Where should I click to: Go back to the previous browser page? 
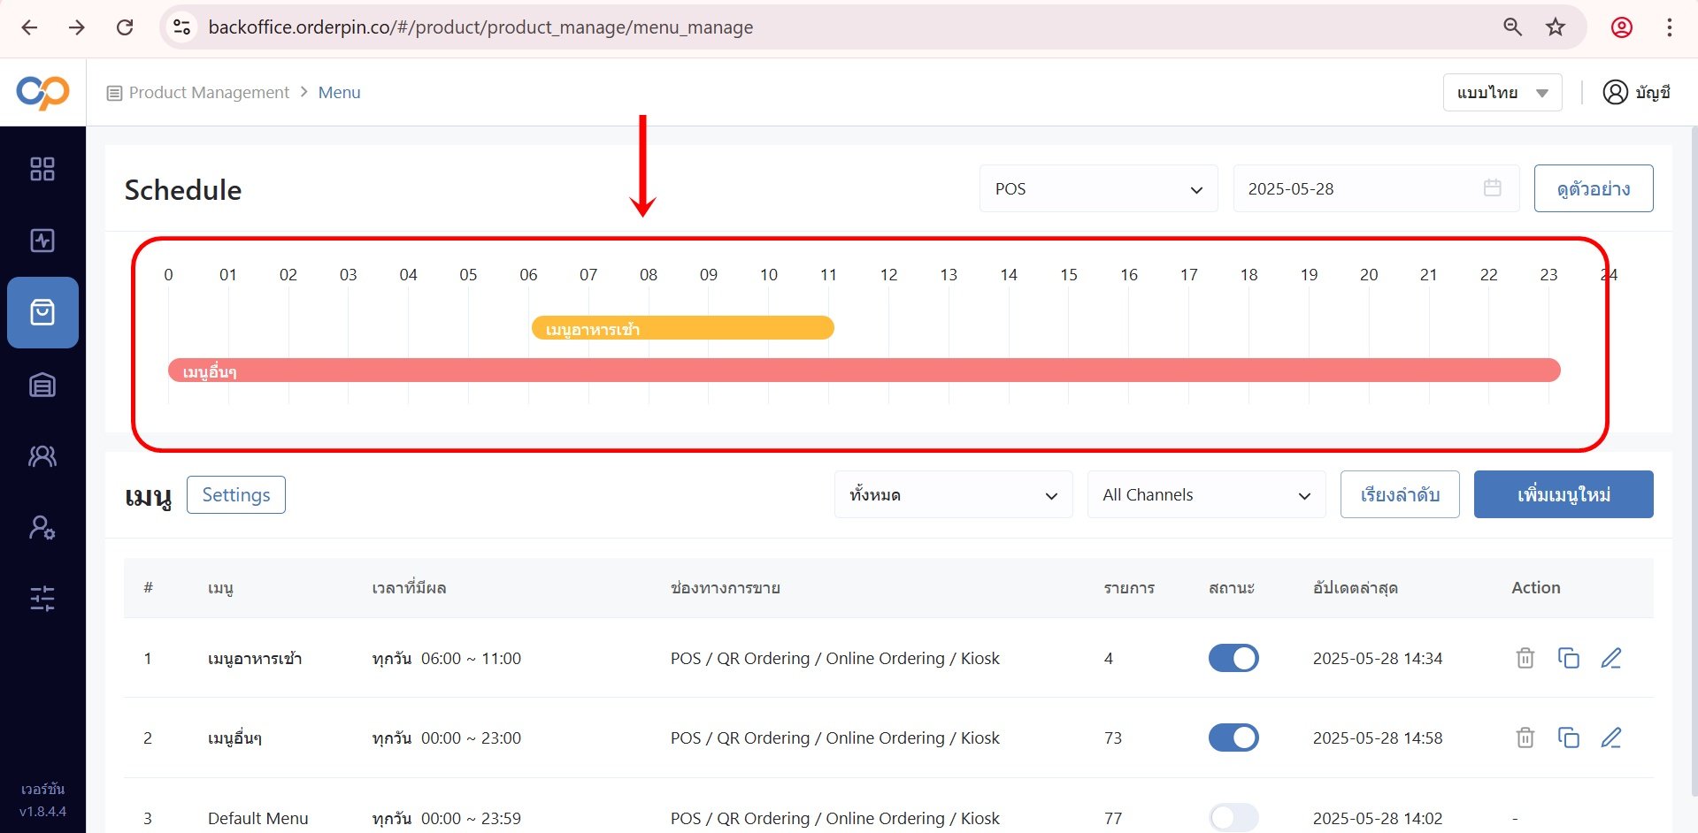29,27
